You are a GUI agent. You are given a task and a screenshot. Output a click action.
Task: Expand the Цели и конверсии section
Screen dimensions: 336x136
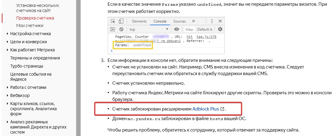(x=8, y=42)
